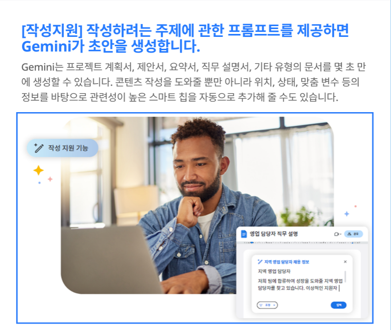Click the blue Google Docs document icon
The height and width of the screenshot is (330, 391).
click(244, 234)
